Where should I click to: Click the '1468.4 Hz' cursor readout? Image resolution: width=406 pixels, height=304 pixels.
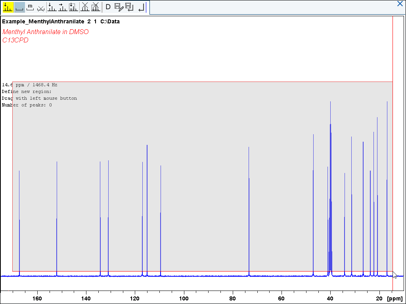tap(45, 85)
